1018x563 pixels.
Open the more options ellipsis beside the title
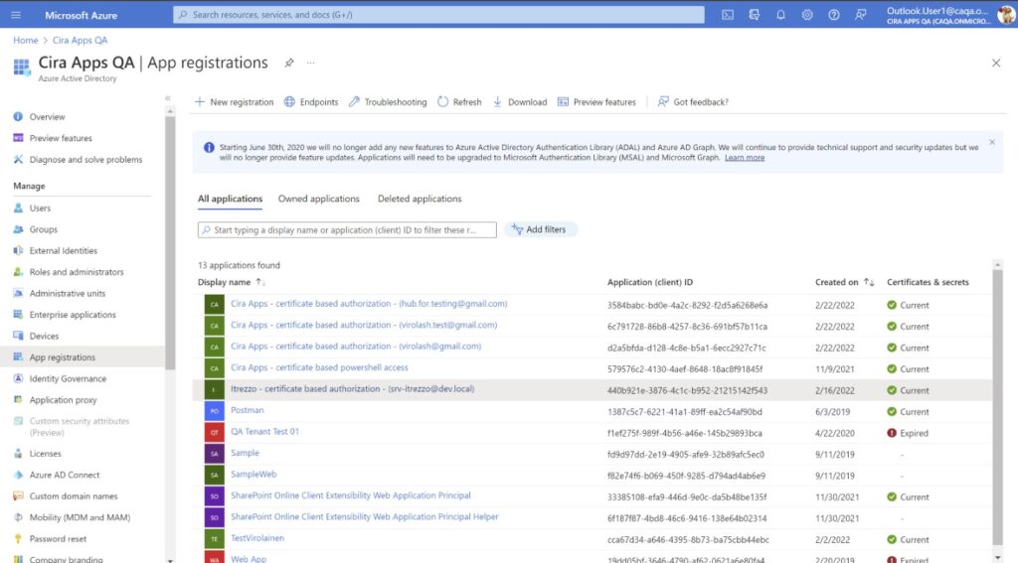(x=310, y=63)
